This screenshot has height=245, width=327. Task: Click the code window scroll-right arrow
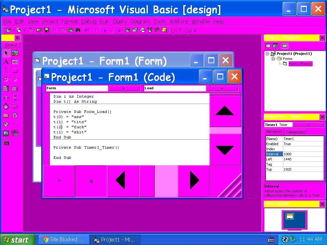[x=194, y=181]
